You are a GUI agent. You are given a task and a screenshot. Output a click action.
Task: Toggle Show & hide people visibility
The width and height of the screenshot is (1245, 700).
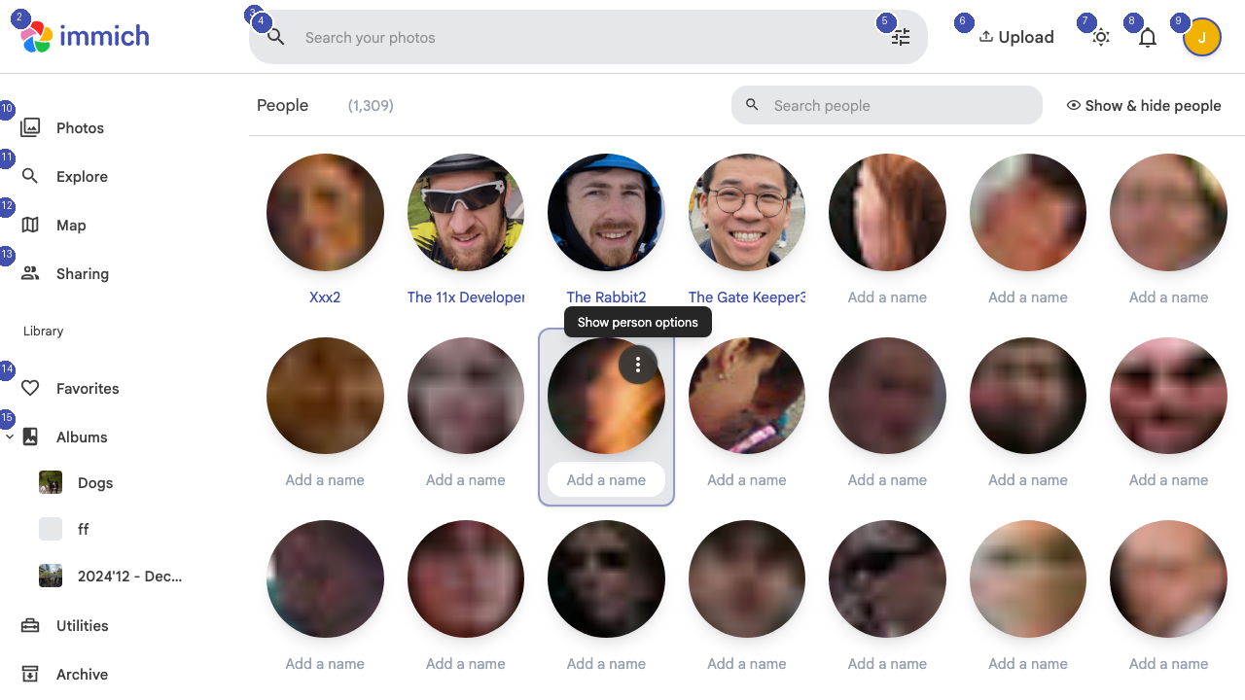[1143, 105]
